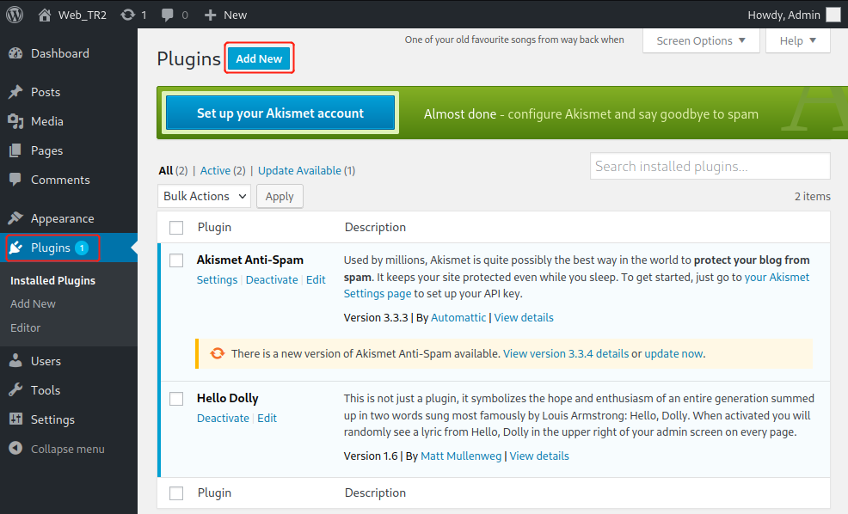Open the Bulk Actions dropdown

(x=204, y=196)
